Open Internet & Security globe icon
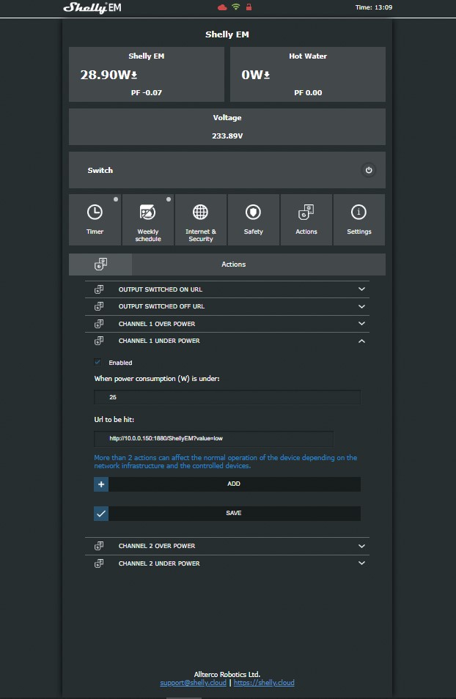456x699 pixels. (200, 212)
